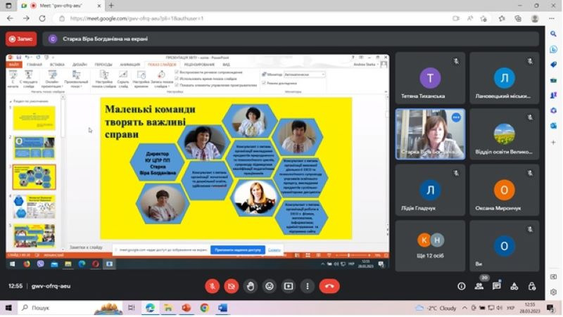The width and height of the screenshot is (563, 317).
Task: Open Edge Collections icon in toolbar
Action: (518, 18)
